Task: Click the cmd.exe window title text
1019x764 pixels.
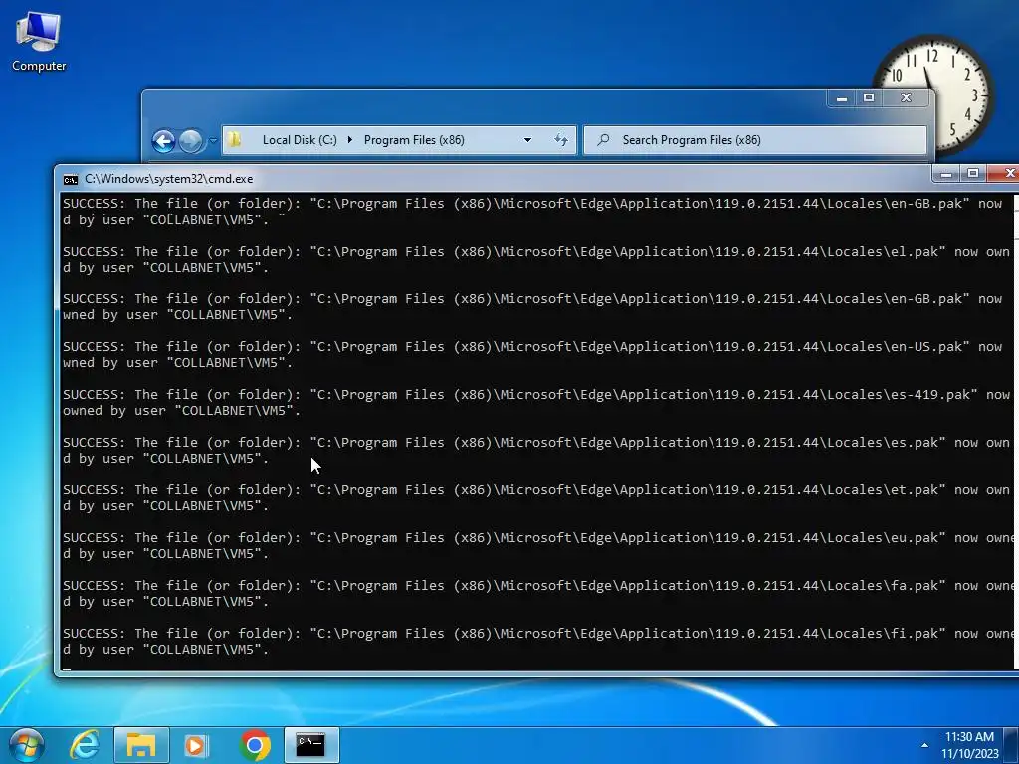Action: coord(169,179)
